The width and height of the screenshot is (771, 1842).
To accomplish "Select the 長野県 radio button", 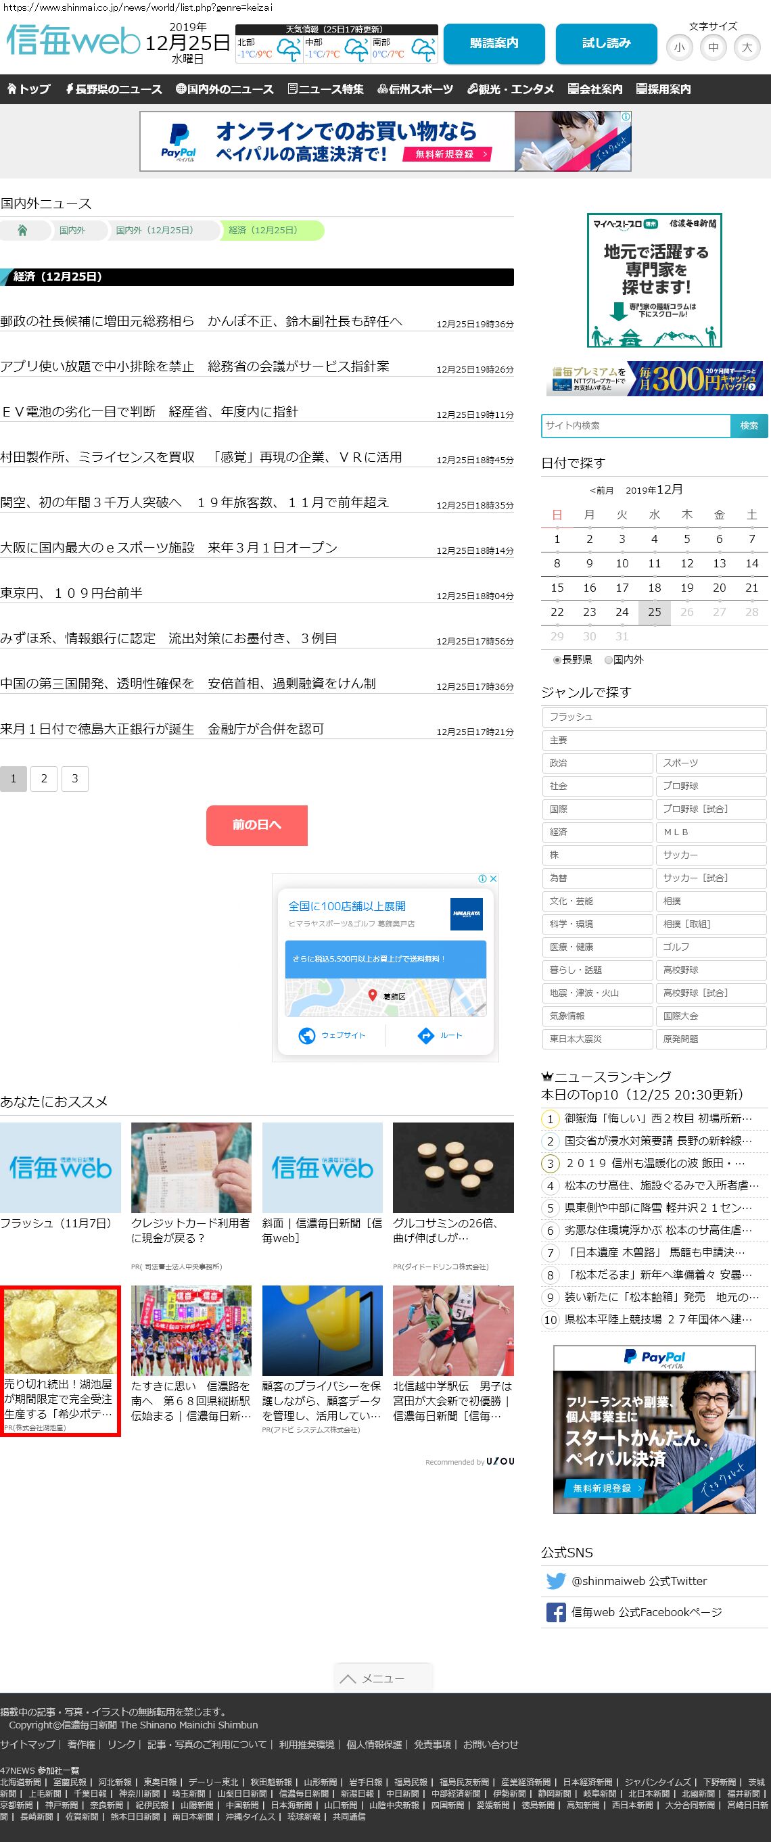I will (557, 660).
